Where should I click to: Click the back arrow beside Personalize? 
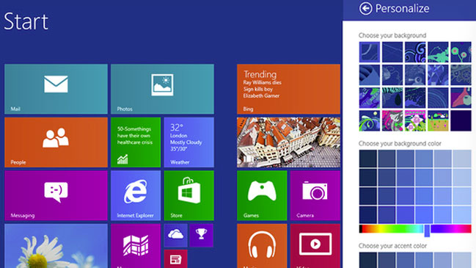click(x=365, y=8)
